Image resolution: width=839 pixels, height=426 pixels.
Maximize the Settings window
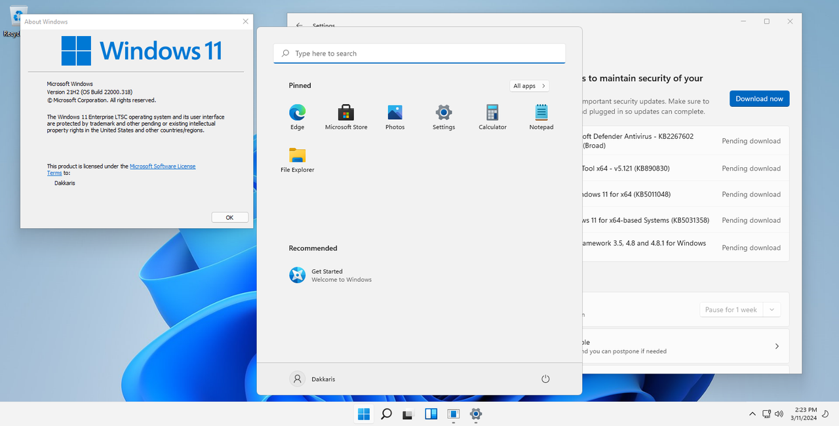(767, 22)
